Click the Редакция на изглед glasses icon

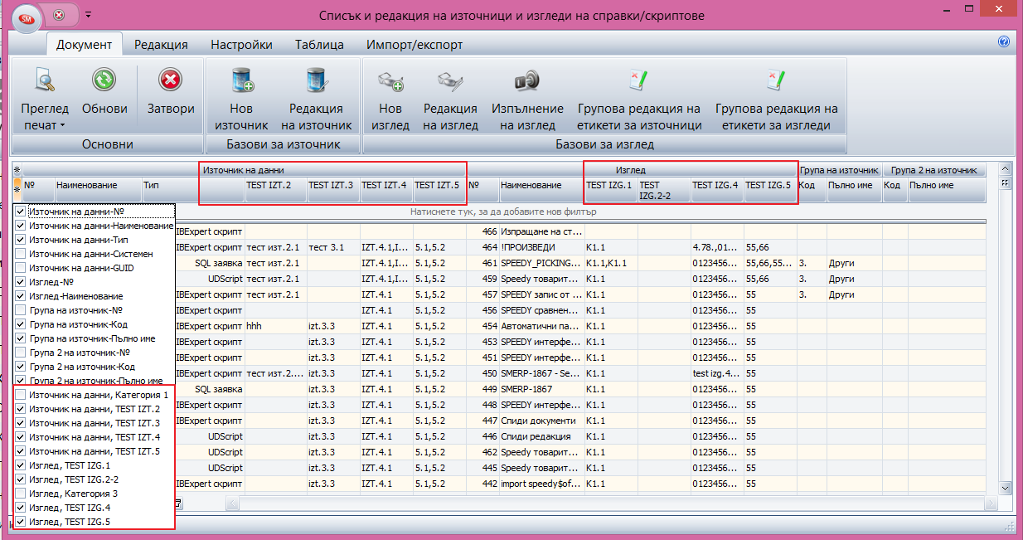450,80
